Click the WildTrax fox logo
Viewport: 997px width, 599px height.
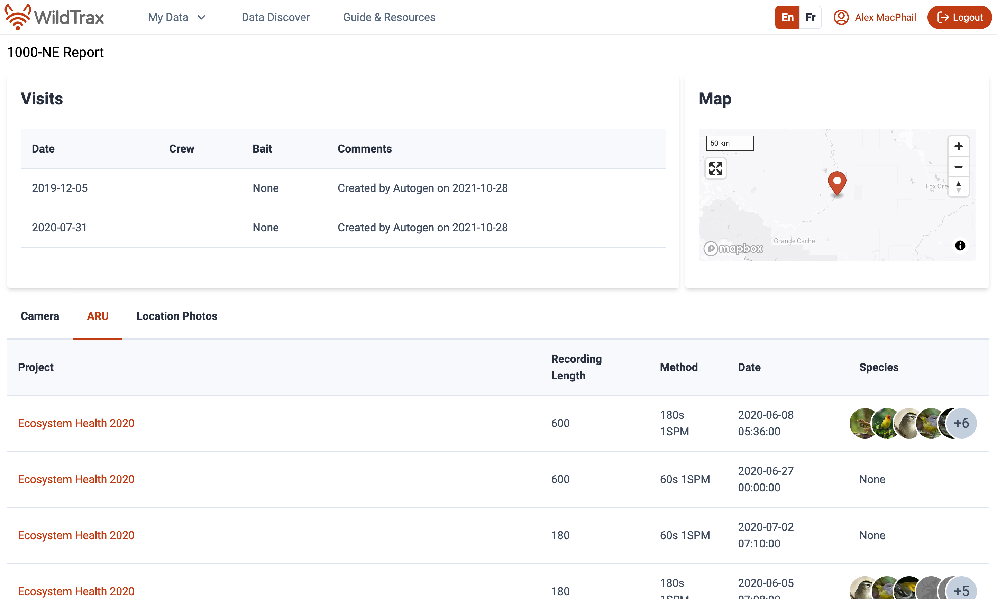[x=18, y=17]
